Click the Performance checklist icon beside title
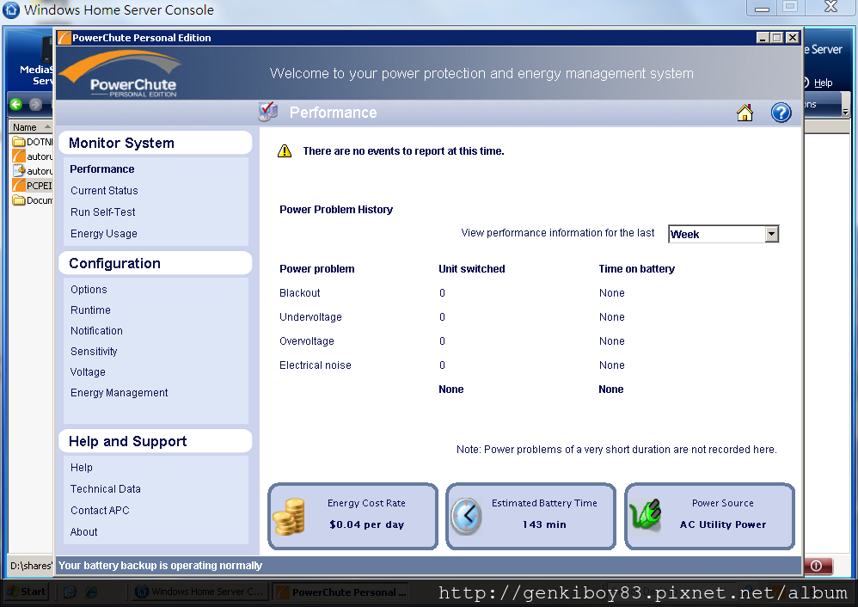 click(268, 112)
